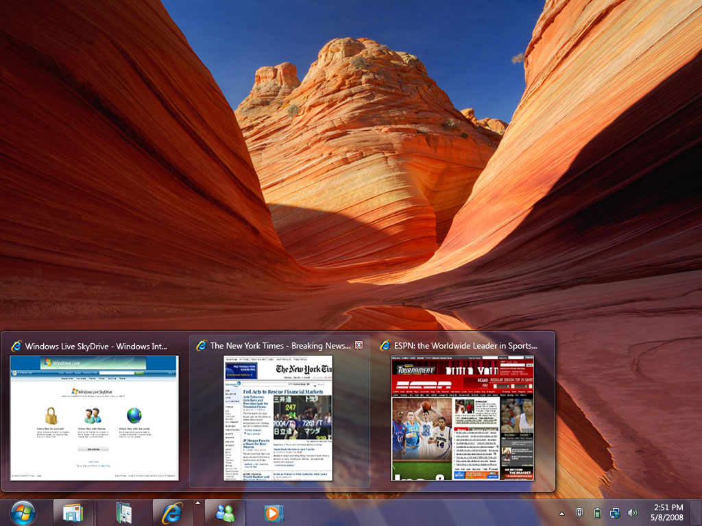The width and height of the screenshot is (702, 526).
Task: Switch to the Windows Live SkyDrive preview thumbnail
Action: [x=94, y=418]
